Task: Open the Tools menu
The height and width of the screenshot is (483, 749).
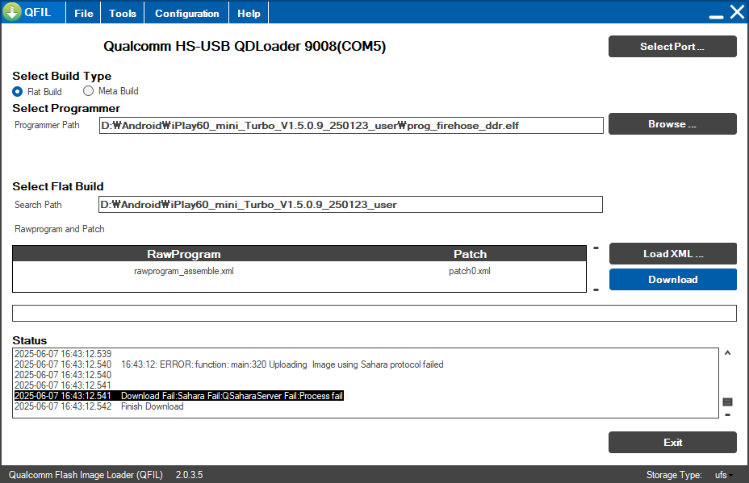Action: tap(123, 14)
